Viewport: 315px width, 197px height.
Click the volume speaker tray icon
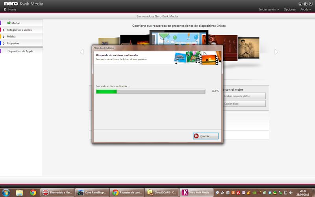pos(291,193)
